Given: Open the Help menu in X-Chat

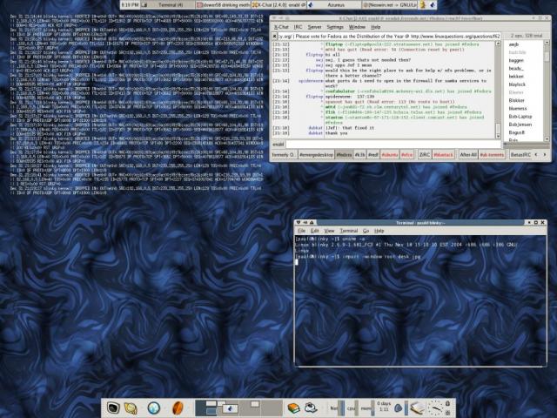Looking at the screenshot, I should 375,27.
